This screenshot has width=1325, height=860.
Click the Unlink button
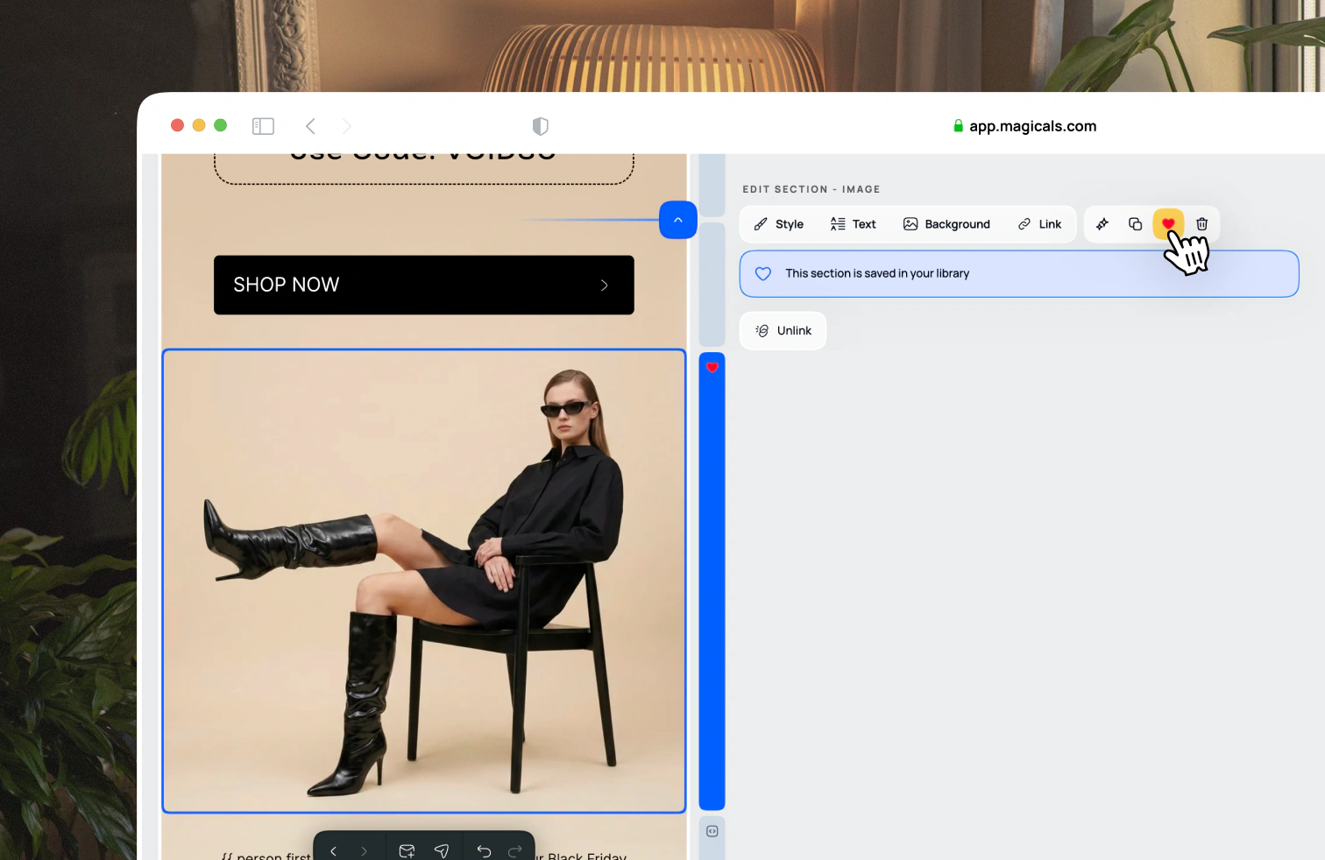click(x=783, y=331)
